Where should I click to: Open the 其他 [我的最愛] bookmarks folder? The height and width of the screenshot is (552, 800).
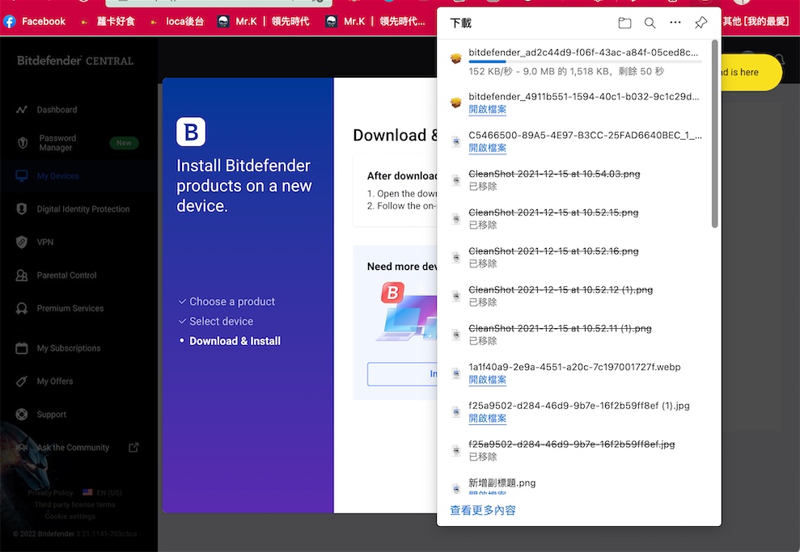pos(756,21)
